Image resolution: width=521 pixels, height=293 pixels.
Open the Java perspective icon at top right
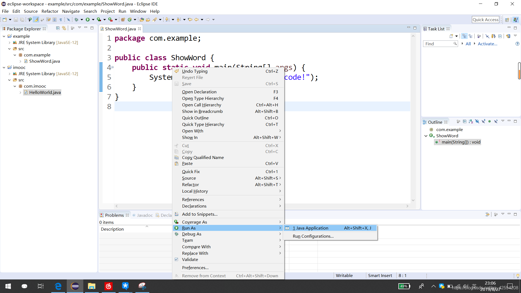pos(516,20)
